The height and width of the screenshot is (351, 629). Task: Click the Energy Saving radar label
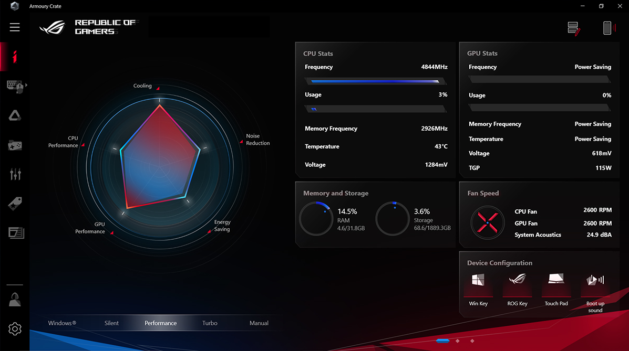[x=222, y=226]
